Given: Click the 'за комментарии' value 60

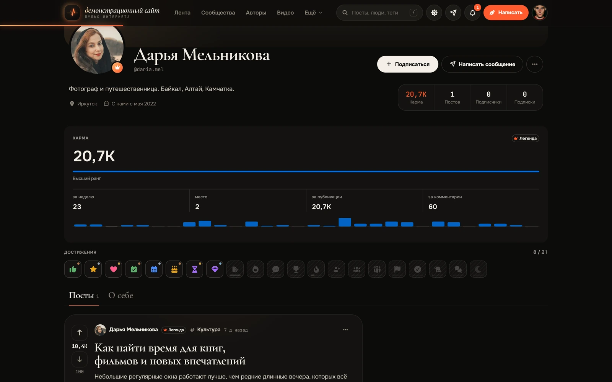Looking at the screenshot, I should point(433,207).
